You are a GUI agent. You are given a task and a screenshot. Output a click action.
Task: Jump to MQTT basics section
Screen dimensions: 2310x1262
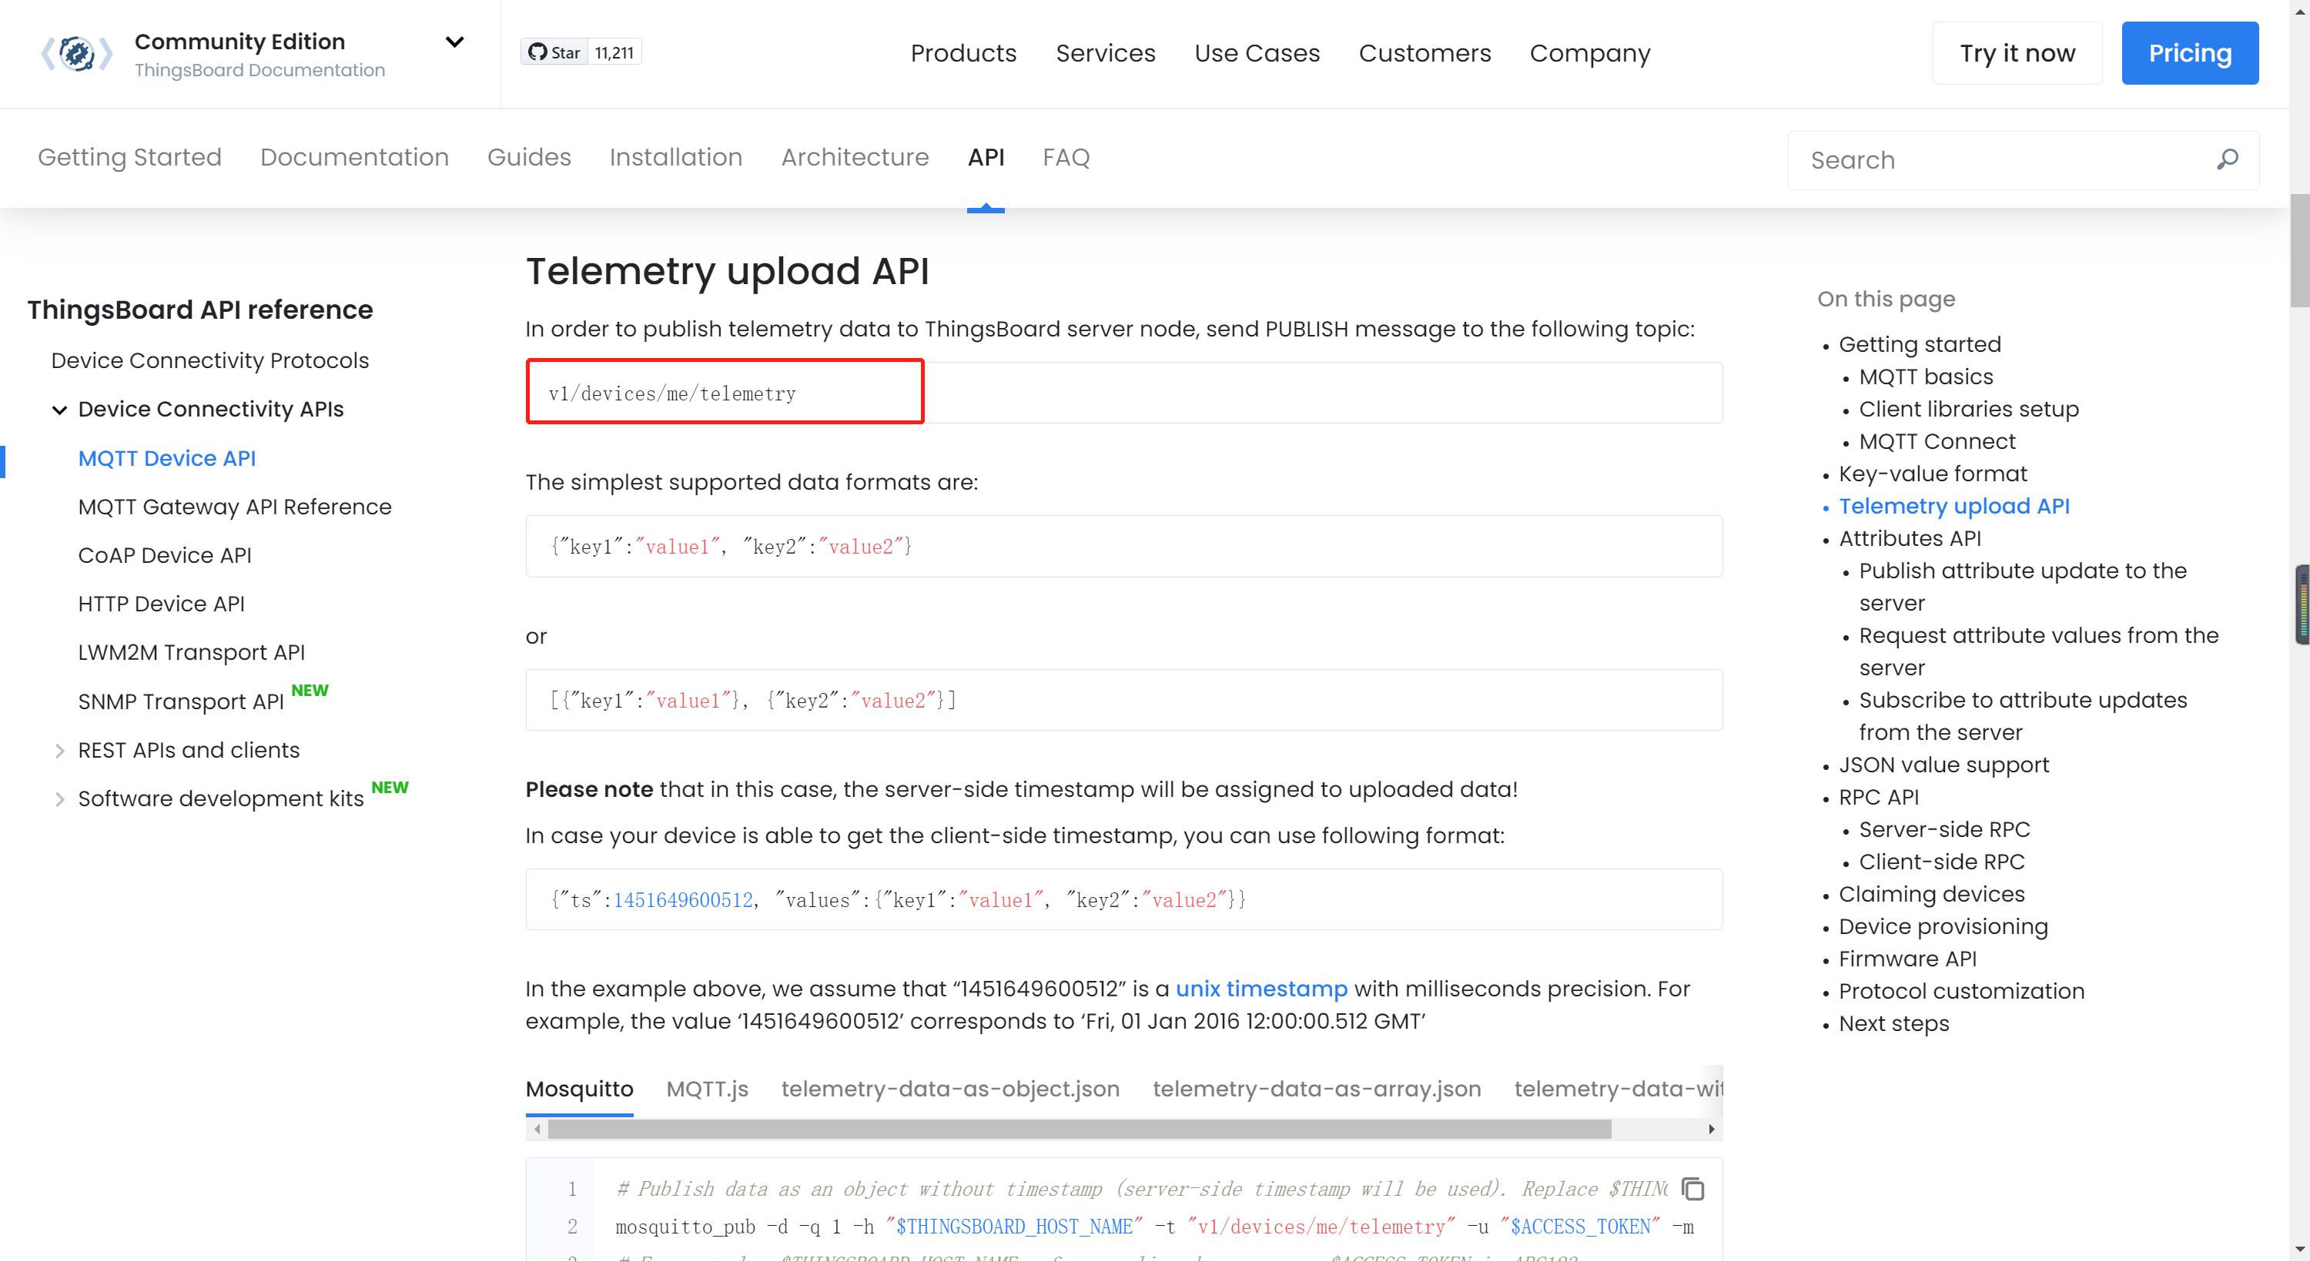(1925, 377)
